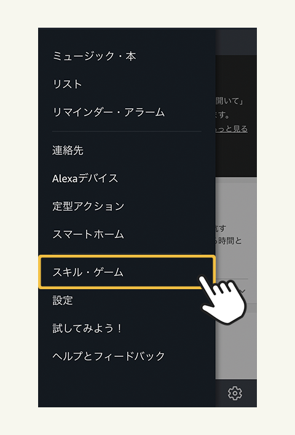
Task: Open ヘルプとフィードバック menu entry
Action: click(109, 356)
